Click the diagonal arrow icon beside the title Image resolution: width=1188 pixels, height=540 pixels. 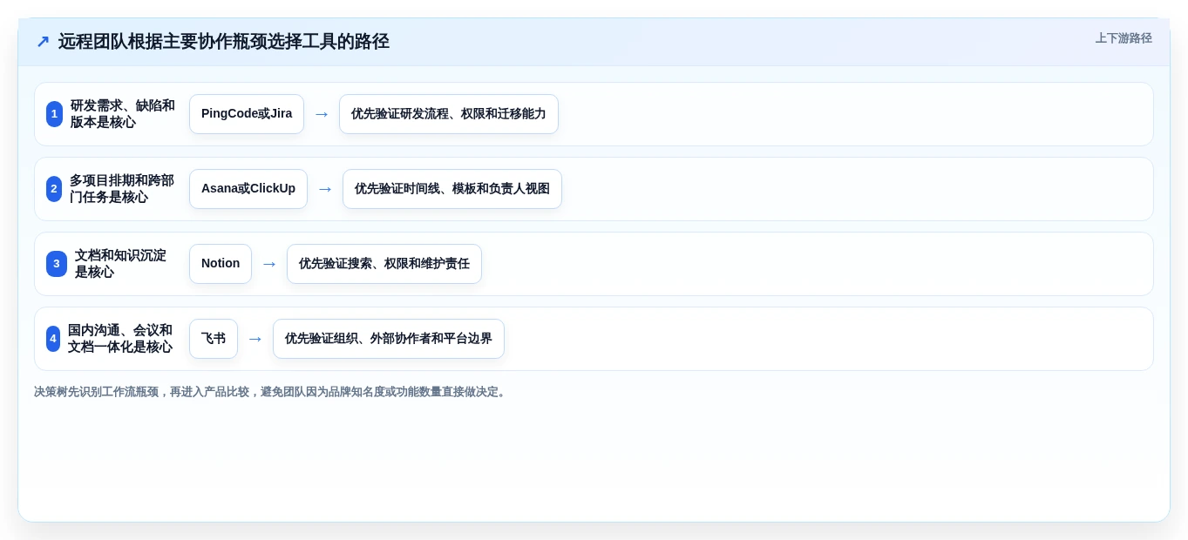click(43, 42)
